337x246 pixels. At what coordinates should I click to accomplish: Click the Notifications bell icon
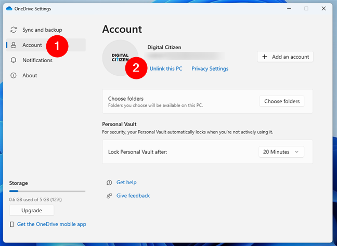[14, 60]
